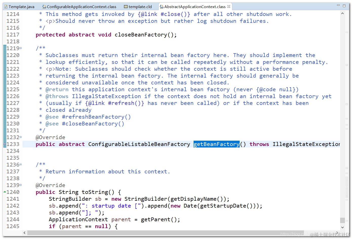
Task: Click the vertical scrollbar thumb
Action: pyautogui.click(x=343, y=220)
